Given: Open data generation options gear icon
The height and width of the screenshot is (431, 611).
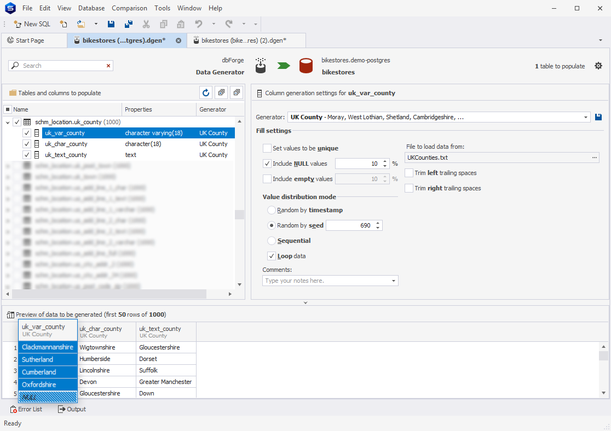Looking at the screenshot, I should click(x=598, y=66).
